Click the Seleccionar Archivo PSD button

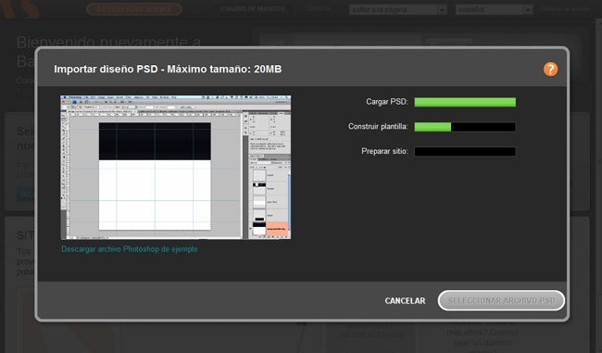501,300
